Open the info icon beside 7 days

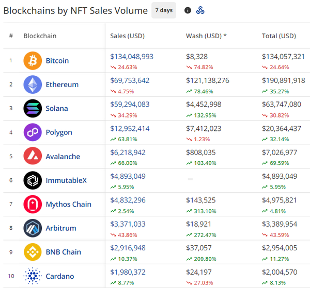[x=188, y=10]
